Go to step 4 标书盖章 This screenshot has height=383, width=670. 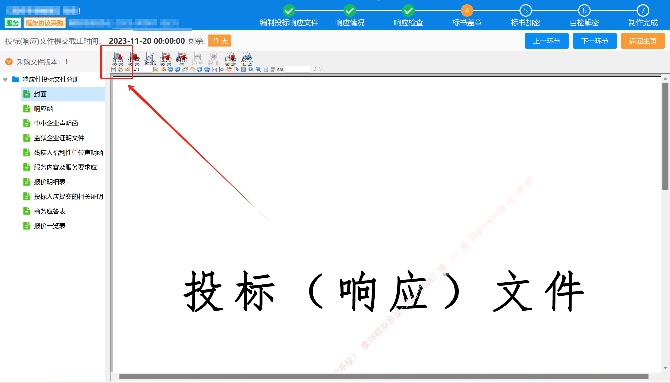(x=467, y=16)
